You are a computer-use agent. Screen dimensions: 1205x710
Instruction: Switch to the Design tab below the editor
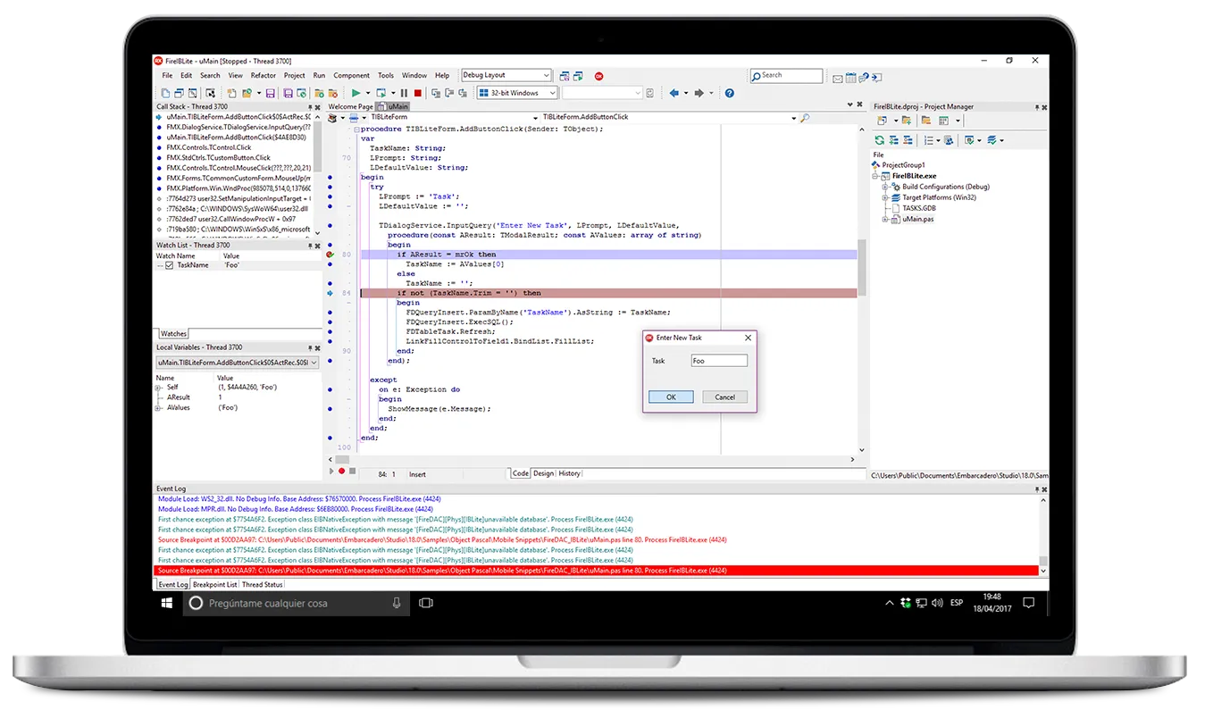[543, 473]
